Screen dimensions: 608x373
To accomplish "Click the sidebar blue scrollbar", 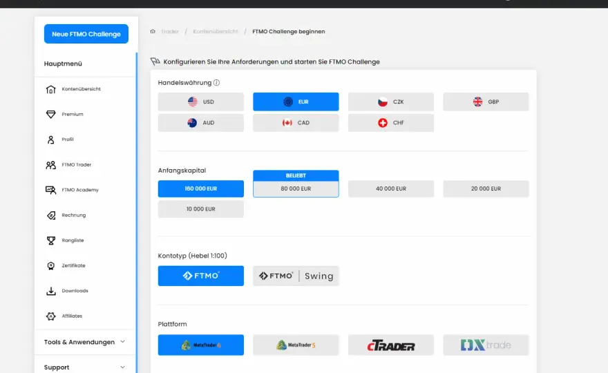I will tap(137, 213).
